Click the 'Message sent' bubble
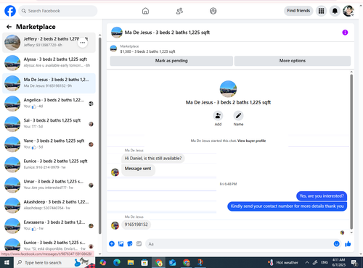The image size is (363, 268). (x=138, y=169)
